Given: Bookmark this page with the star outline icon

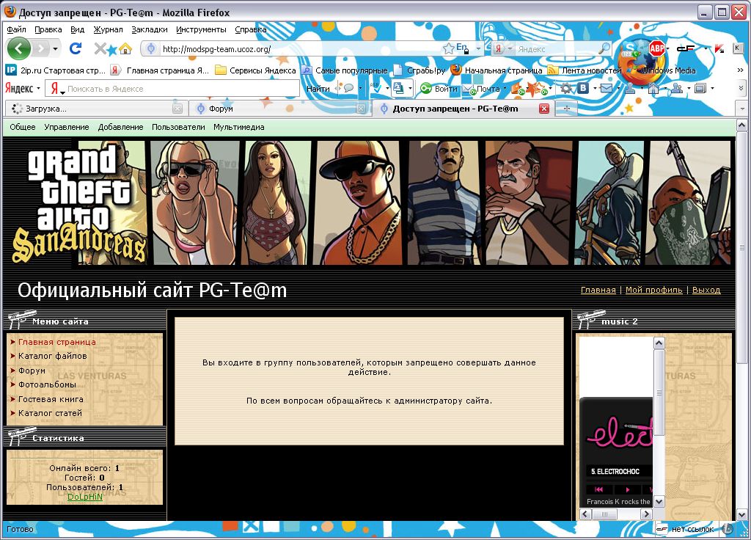Looking at the screenshot, I should click(x=448, y=49).
